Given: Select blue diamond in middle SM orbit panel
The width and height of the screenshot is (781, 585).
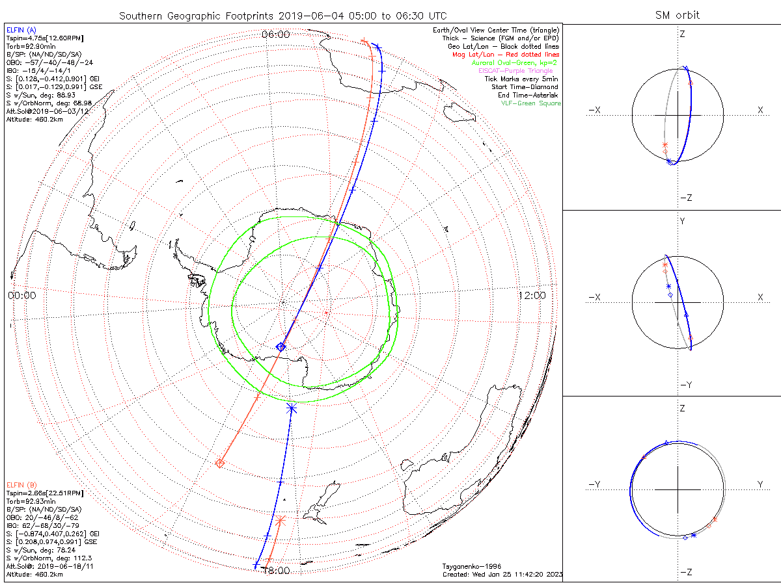Looking at the screenshot, I should [670, 295].
